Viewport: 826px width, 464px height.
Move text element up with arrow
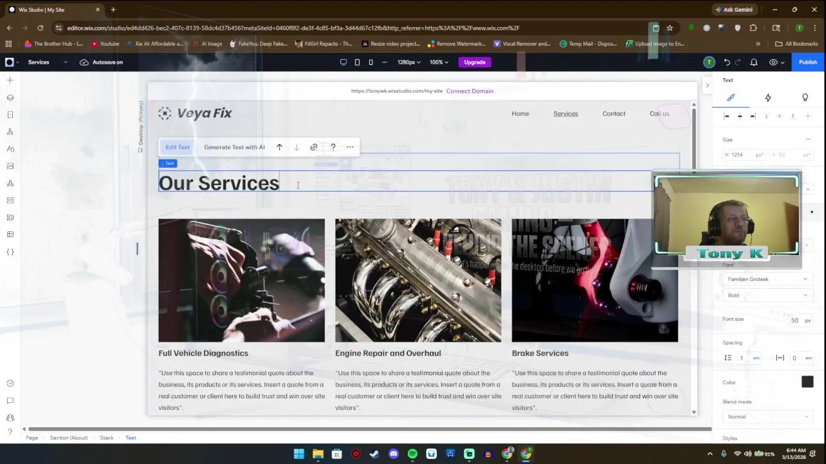point(279,147)
